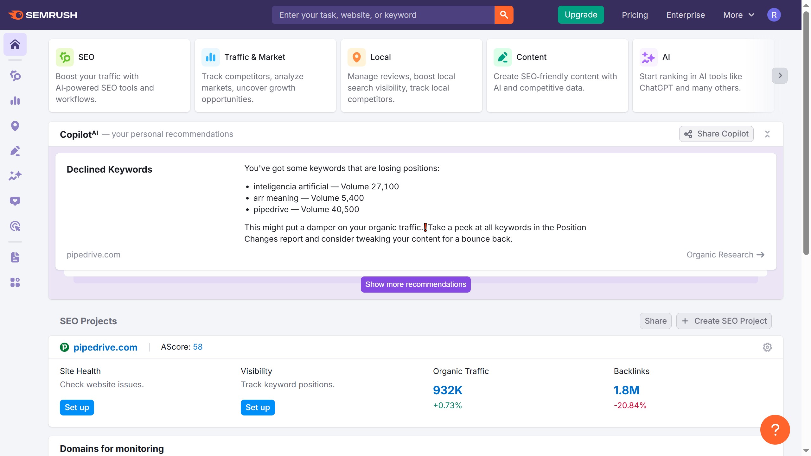Click the SEO card icon
Viewport: 811px width, 456px height.
click(x=65, y=57)
